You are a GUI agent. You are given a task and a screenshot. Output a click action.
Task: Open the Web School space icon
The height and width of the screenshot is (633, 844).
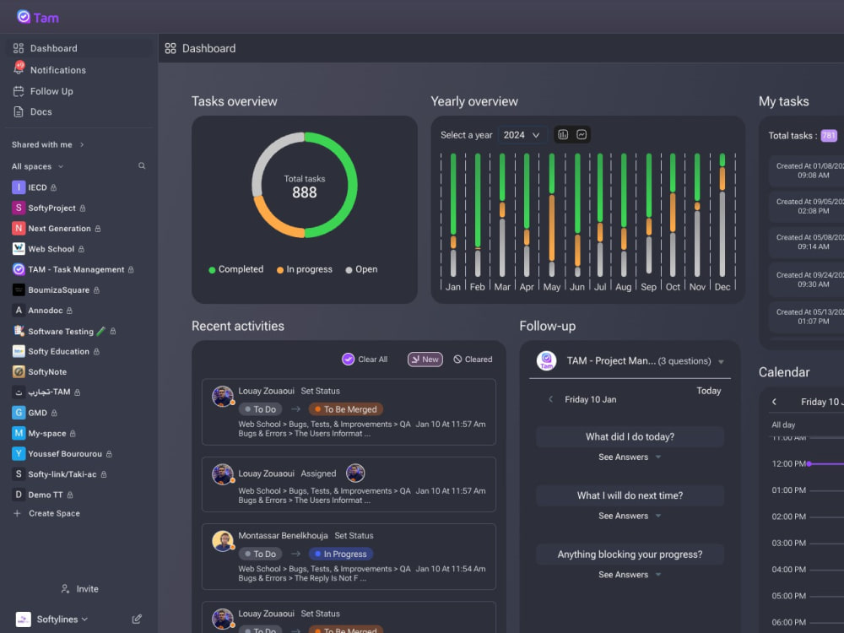click(19, 249)
